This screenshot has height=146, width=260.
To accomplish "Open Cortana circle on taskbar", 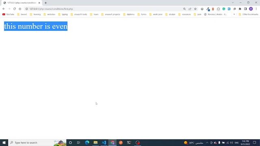I will [x=70, y=142].
